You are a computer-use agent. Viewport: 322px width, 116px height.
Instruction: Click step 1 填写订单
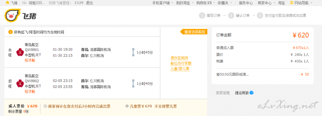pos(210,16)
